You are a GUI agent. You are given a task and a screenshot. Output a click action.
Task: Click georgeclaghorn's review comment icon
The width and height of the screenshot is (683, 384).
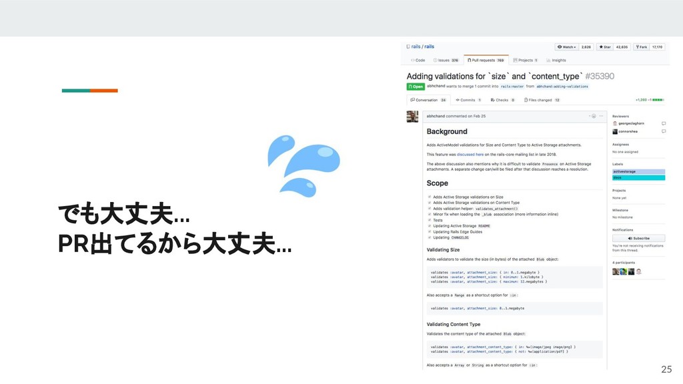click(664, 123)
